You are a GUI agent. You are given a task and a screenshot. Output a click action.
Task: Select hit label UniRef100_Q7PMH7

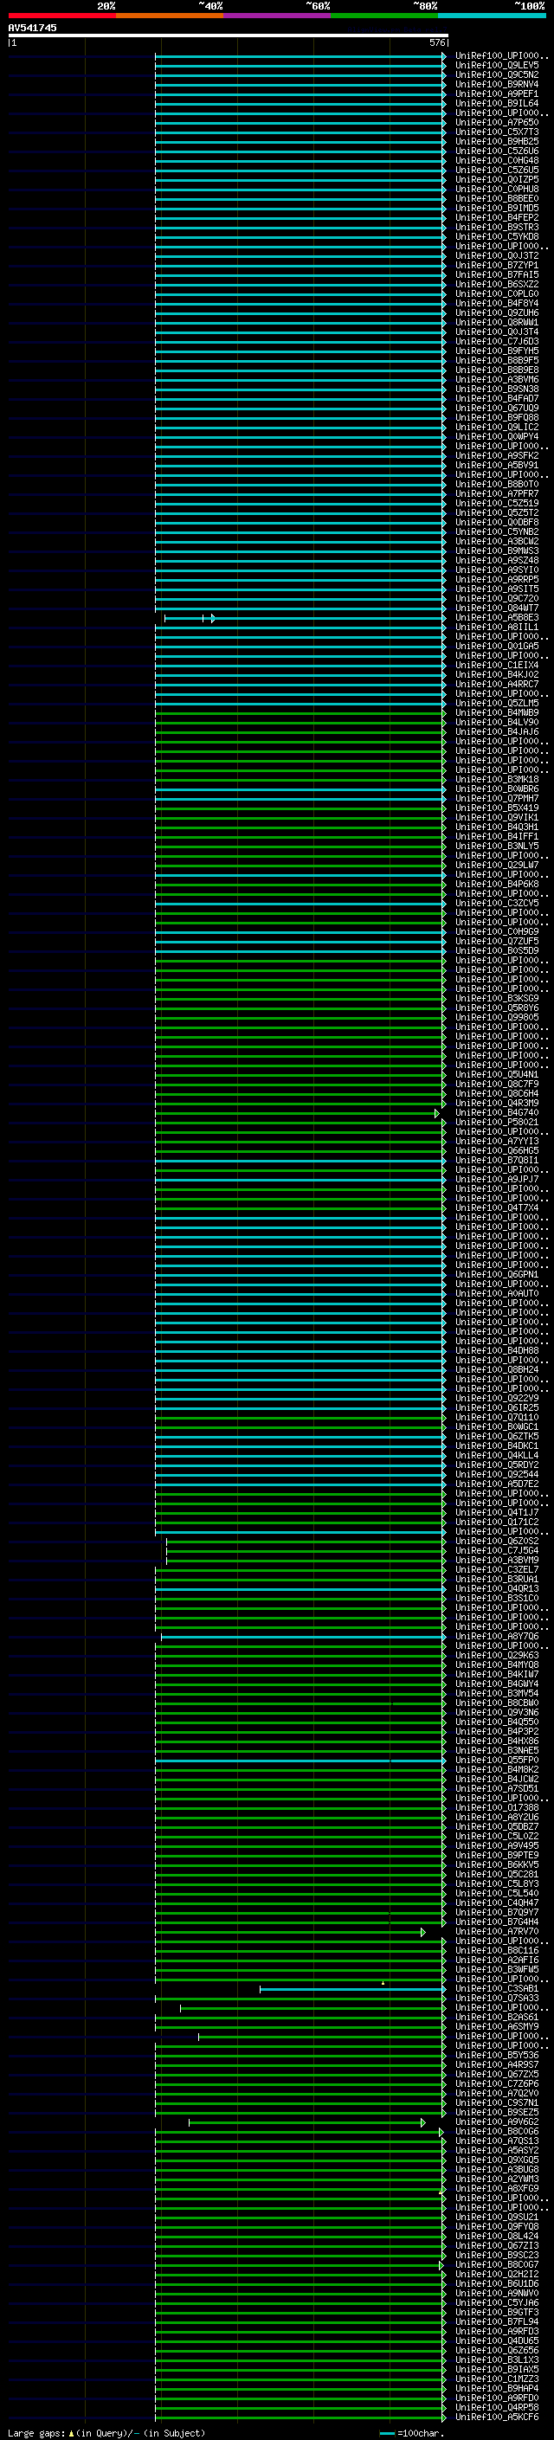(x=497, y=799)
